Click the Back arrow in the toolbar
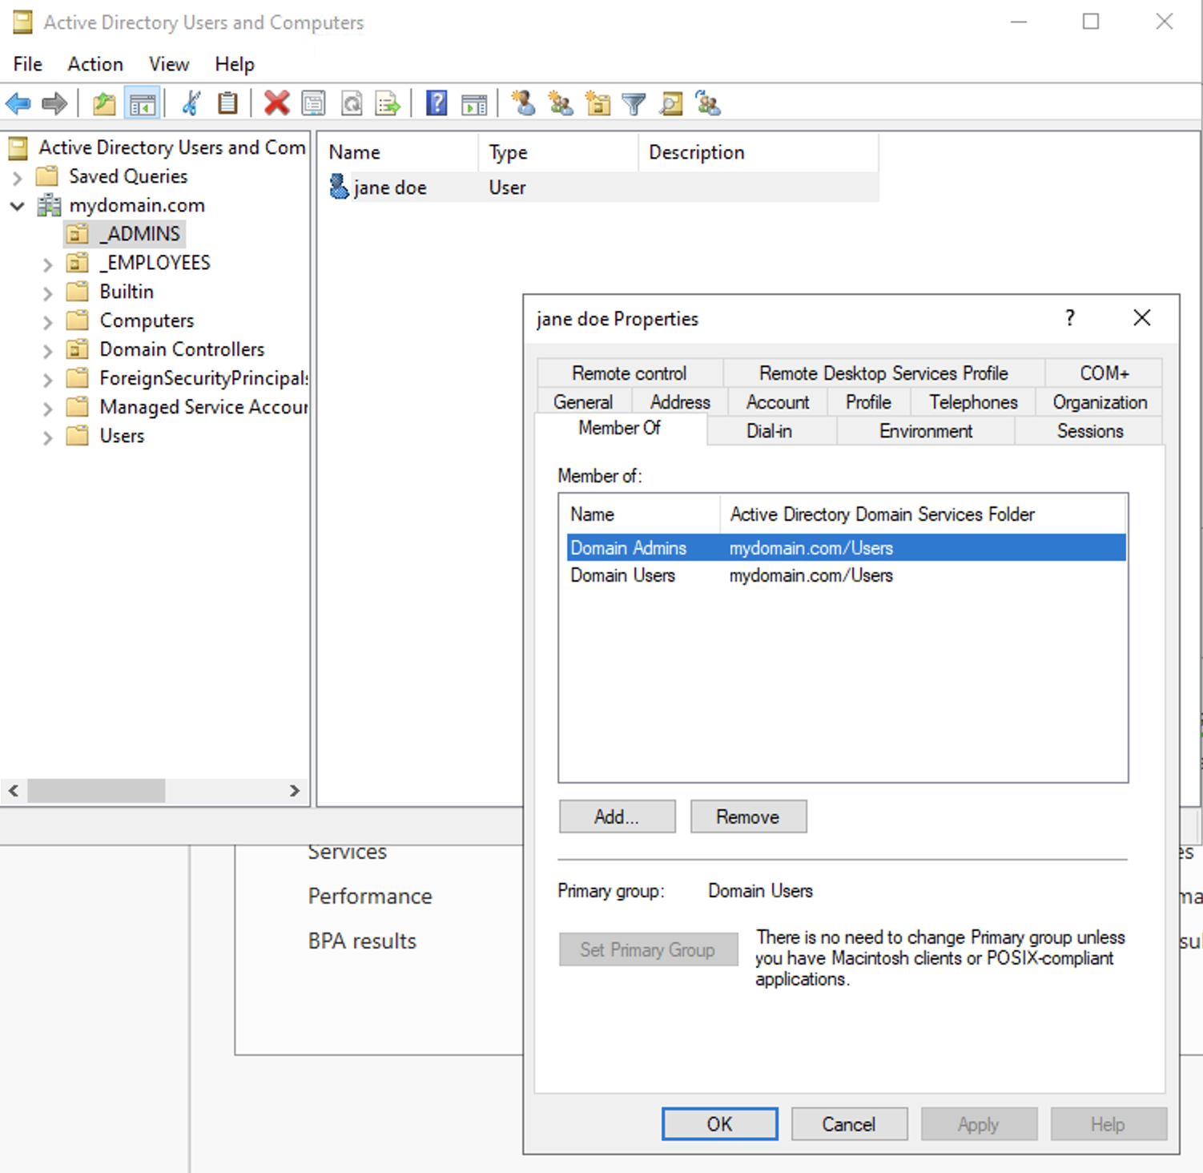 (x=18, y=103)
